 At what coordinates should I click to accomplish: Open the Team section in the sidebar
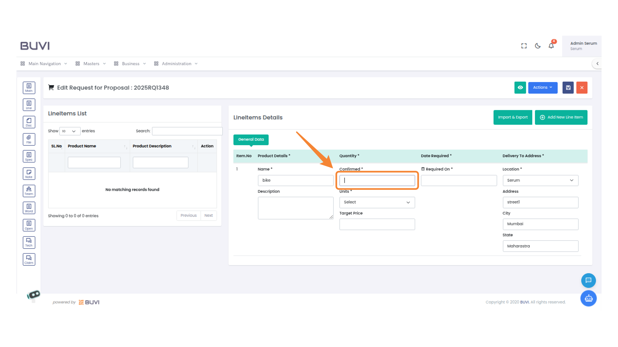click(x=29, y=191)
